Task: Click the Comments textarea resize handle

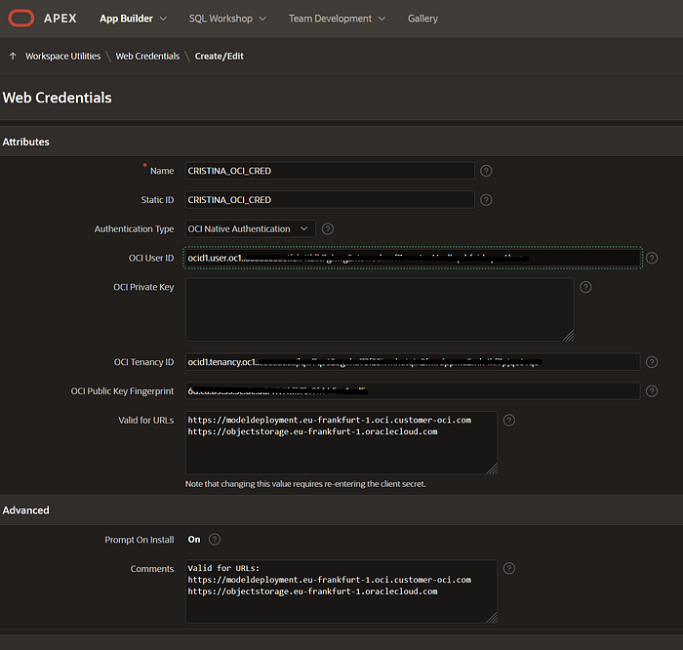Action: [x=492, y=618]
